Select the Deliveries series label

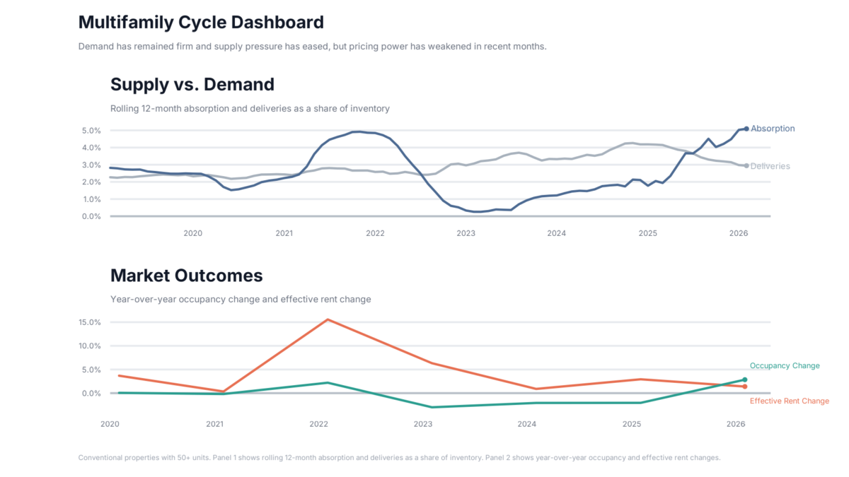pos(770,166)
